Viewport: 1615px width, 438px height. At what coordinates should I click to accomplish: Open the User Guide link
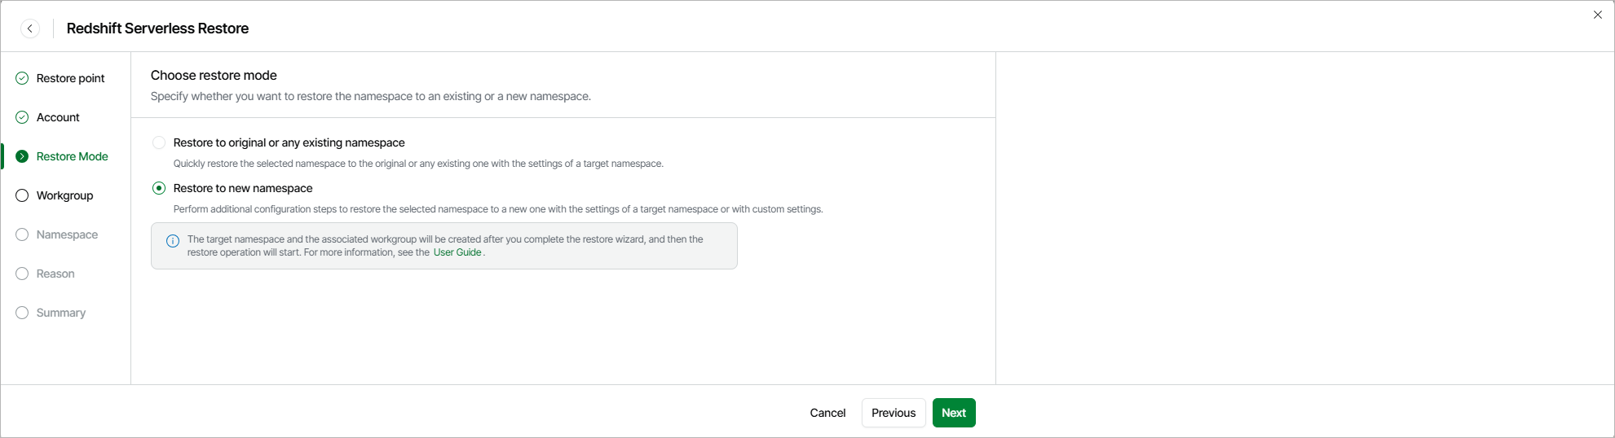point(457,252)
